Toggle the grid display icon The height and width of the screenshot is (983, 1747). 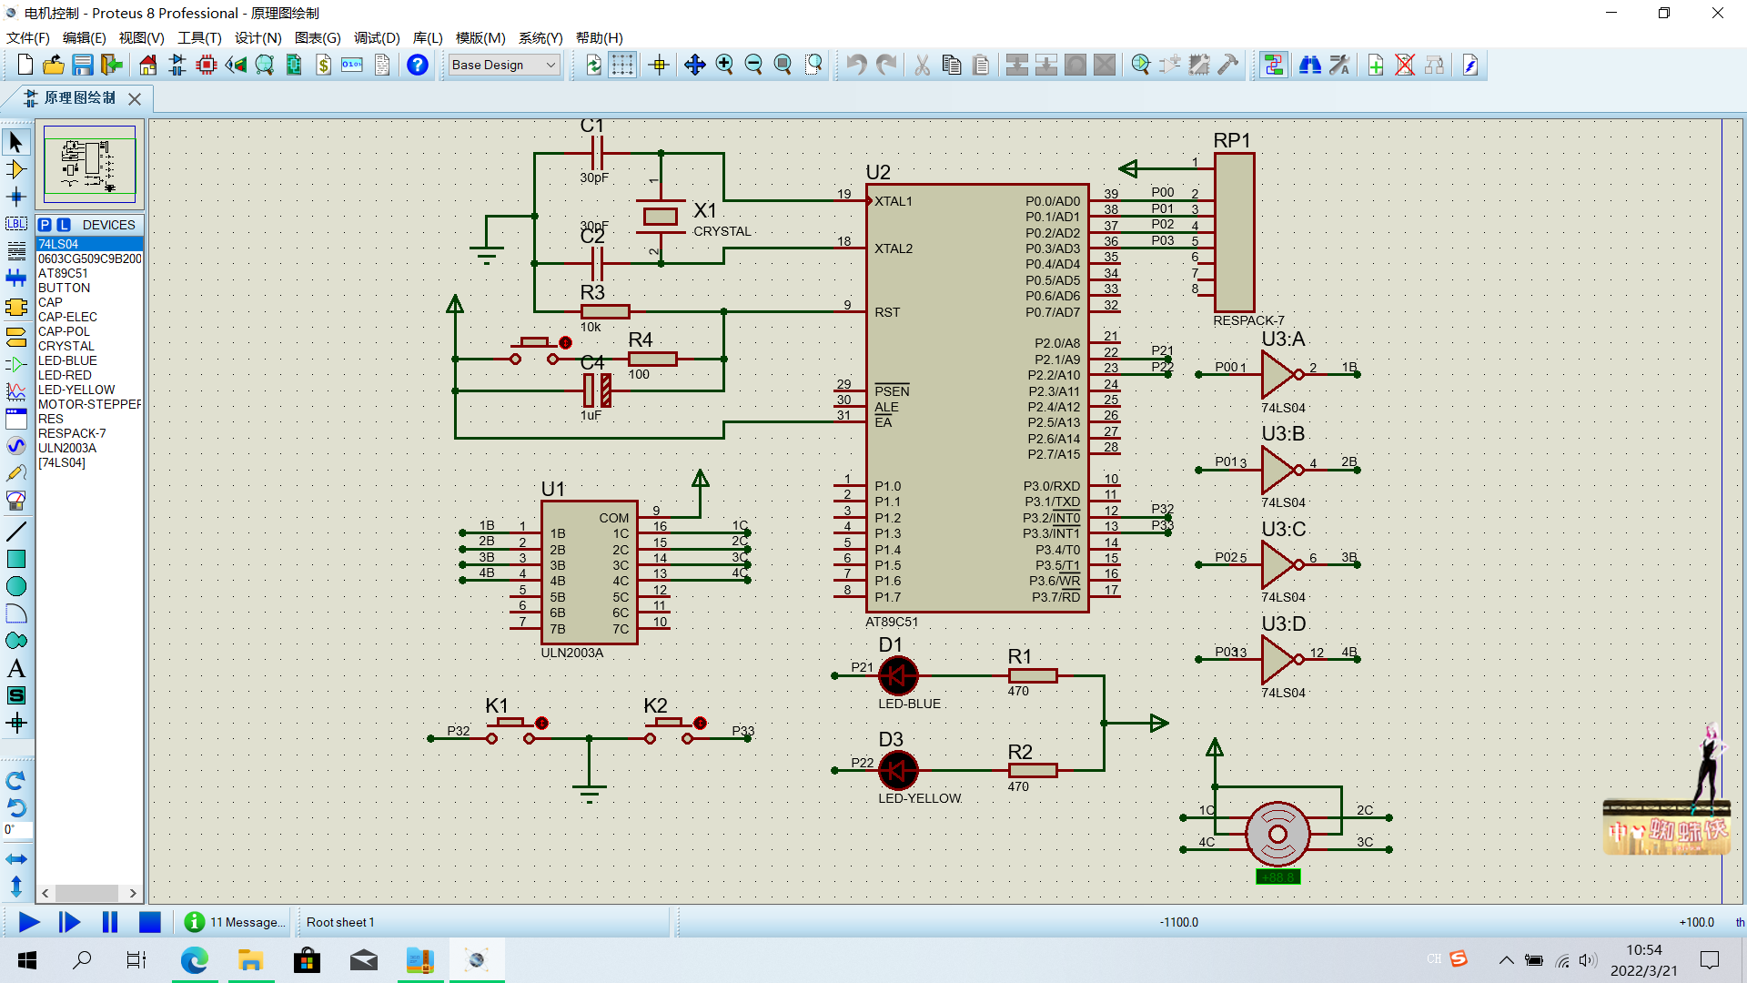(622, 65)
